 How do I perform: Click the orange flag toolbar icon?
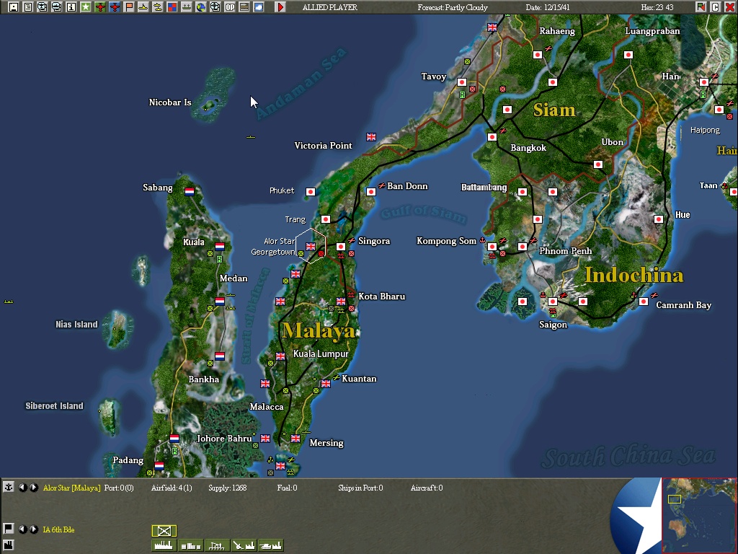(129, 7)
